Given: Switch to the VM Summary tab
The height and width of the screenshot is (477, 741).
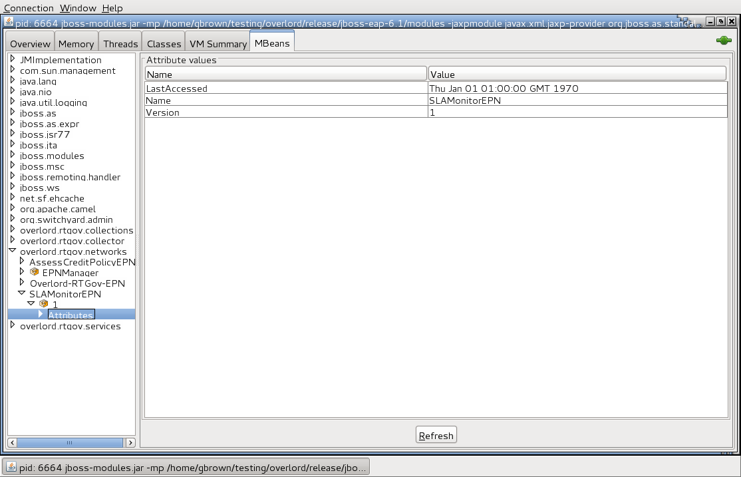Looking at the screenshot, I should (x=218, y=43).
